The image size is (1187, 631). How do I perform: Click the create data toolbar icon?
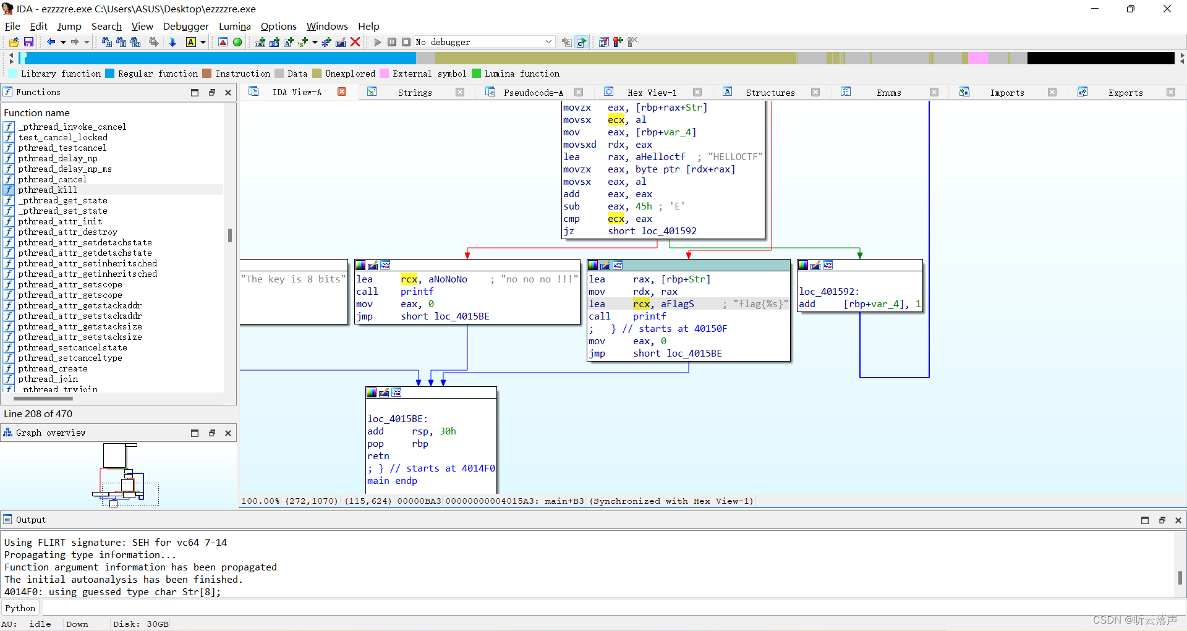click(x=274, y=42)
